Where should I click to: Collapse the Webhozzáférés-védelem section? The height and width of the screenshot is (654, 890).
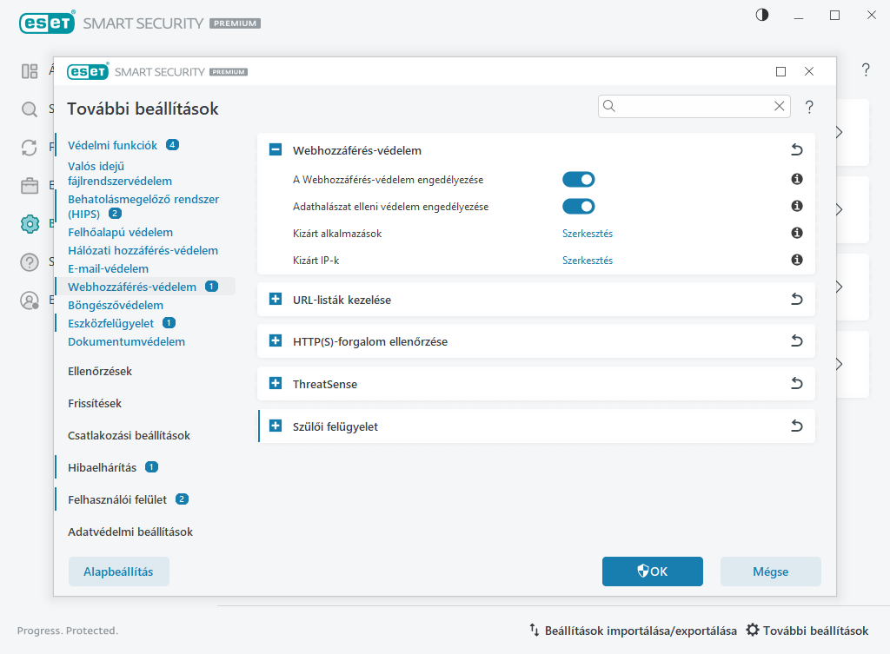coord(276,150)
